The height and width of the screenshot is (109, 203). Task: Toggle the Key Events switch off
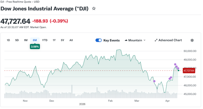tap(99, 40)
